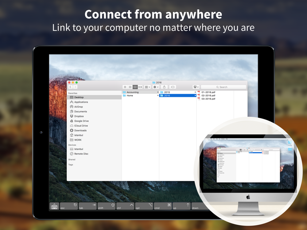This screenshot has width=307, height=230.
Task: Click the Devices sidebar heading
Action: click(x=72, y=145)
